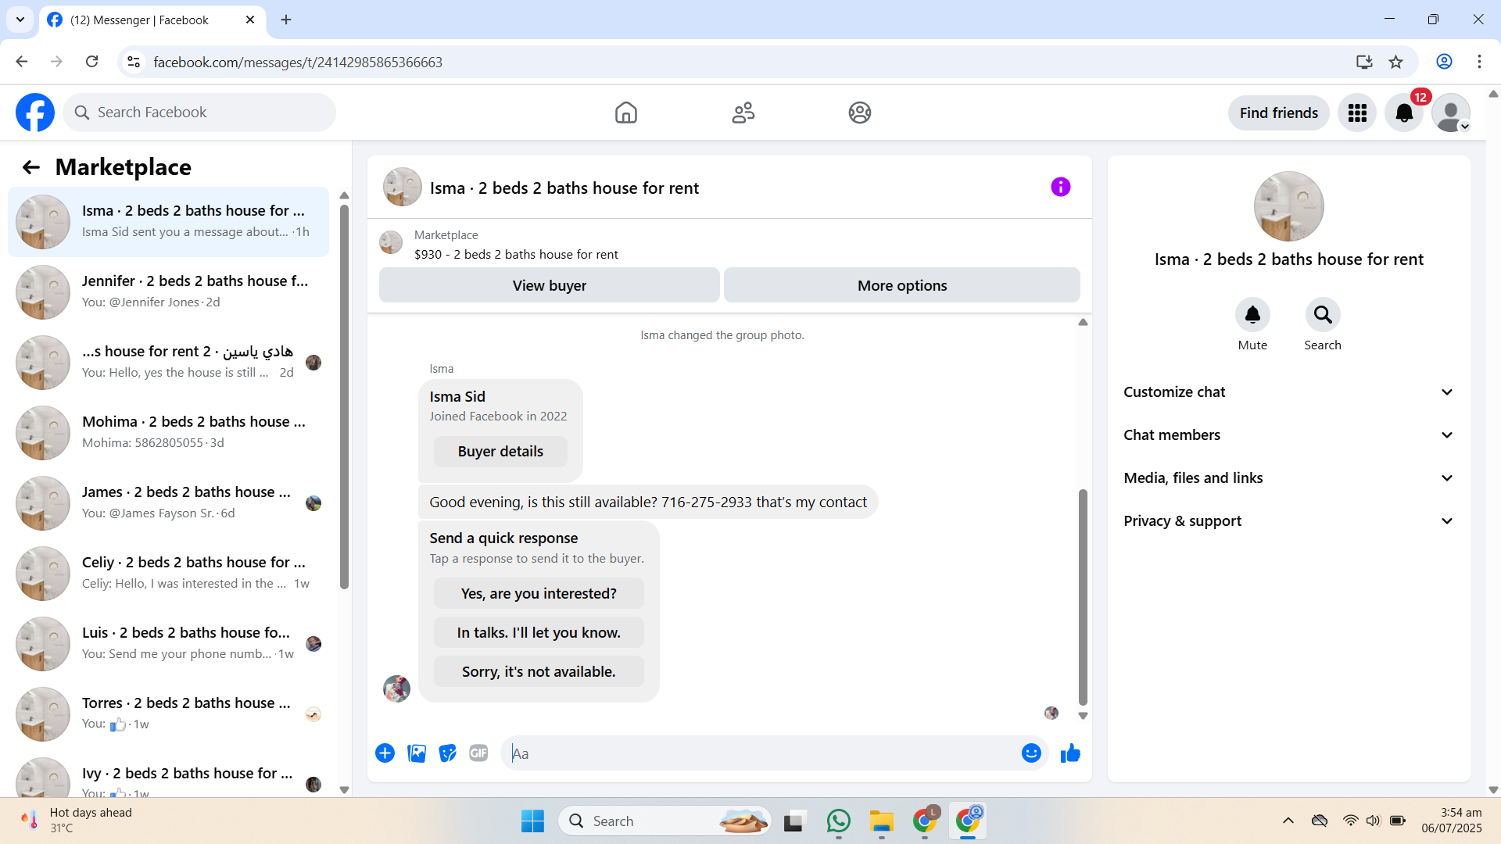Open the sticker picker icon
Screen dimensions: 1501x844
pyautogui.click(x=447, y=753)
